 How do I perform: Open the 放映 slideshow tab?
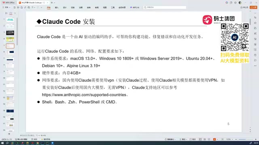[89, 8]
